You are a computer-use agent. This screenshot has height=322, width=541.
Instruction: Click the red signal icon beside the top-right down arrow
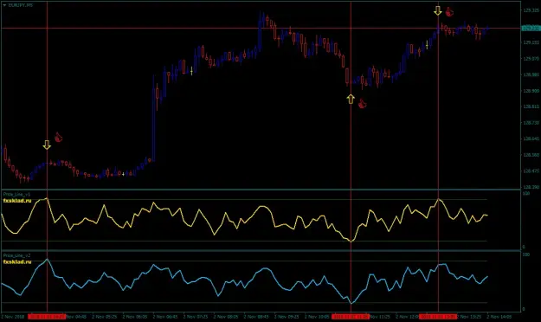click(449, 12)
